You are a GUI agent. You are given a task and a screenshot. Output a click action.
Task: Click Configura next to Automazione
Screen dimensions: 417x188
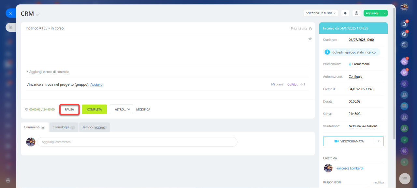click(x=355, y=77)
